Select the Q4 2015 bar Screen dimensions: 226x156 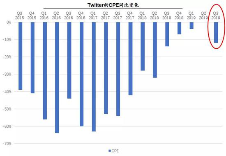[32, 58]
